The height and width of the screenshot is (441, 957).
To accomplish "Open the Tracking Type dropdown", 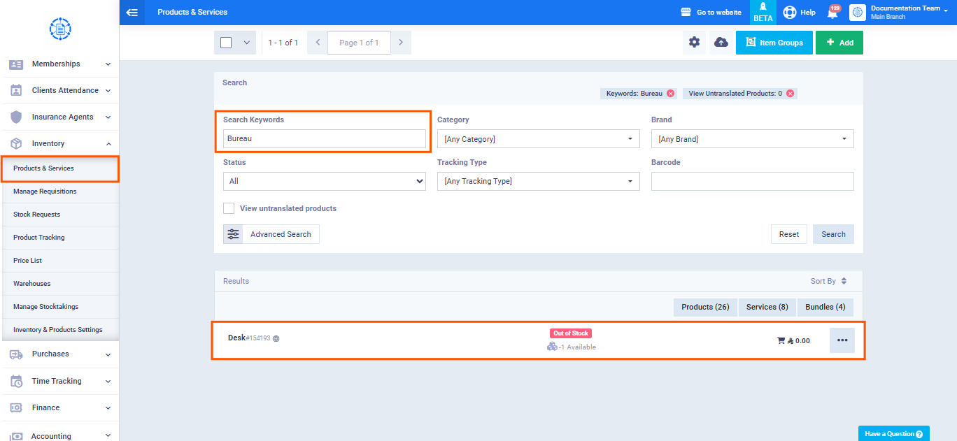I will (x=539, y=181).
